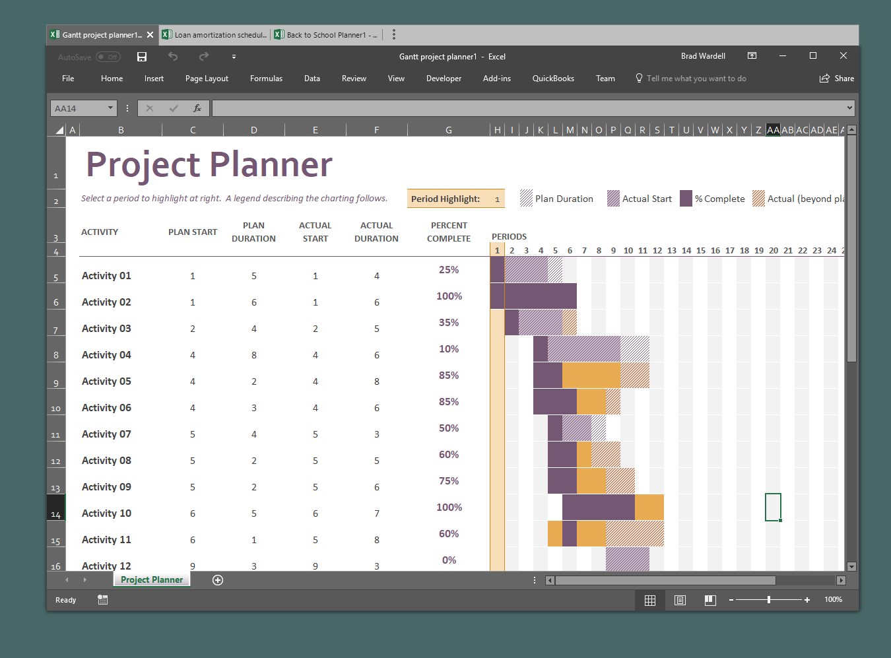Screen dimensions: 891x658
Task: Open Customize Quick Access Toolbar dropdown
Action: 234,57
